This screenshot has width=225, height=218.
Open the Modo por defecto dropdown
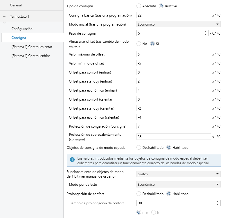tap(178, 184)
